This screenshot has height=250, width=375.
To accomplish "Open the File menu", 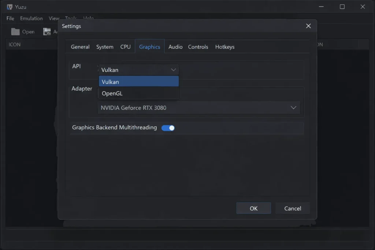I will (x=10, y=18).
